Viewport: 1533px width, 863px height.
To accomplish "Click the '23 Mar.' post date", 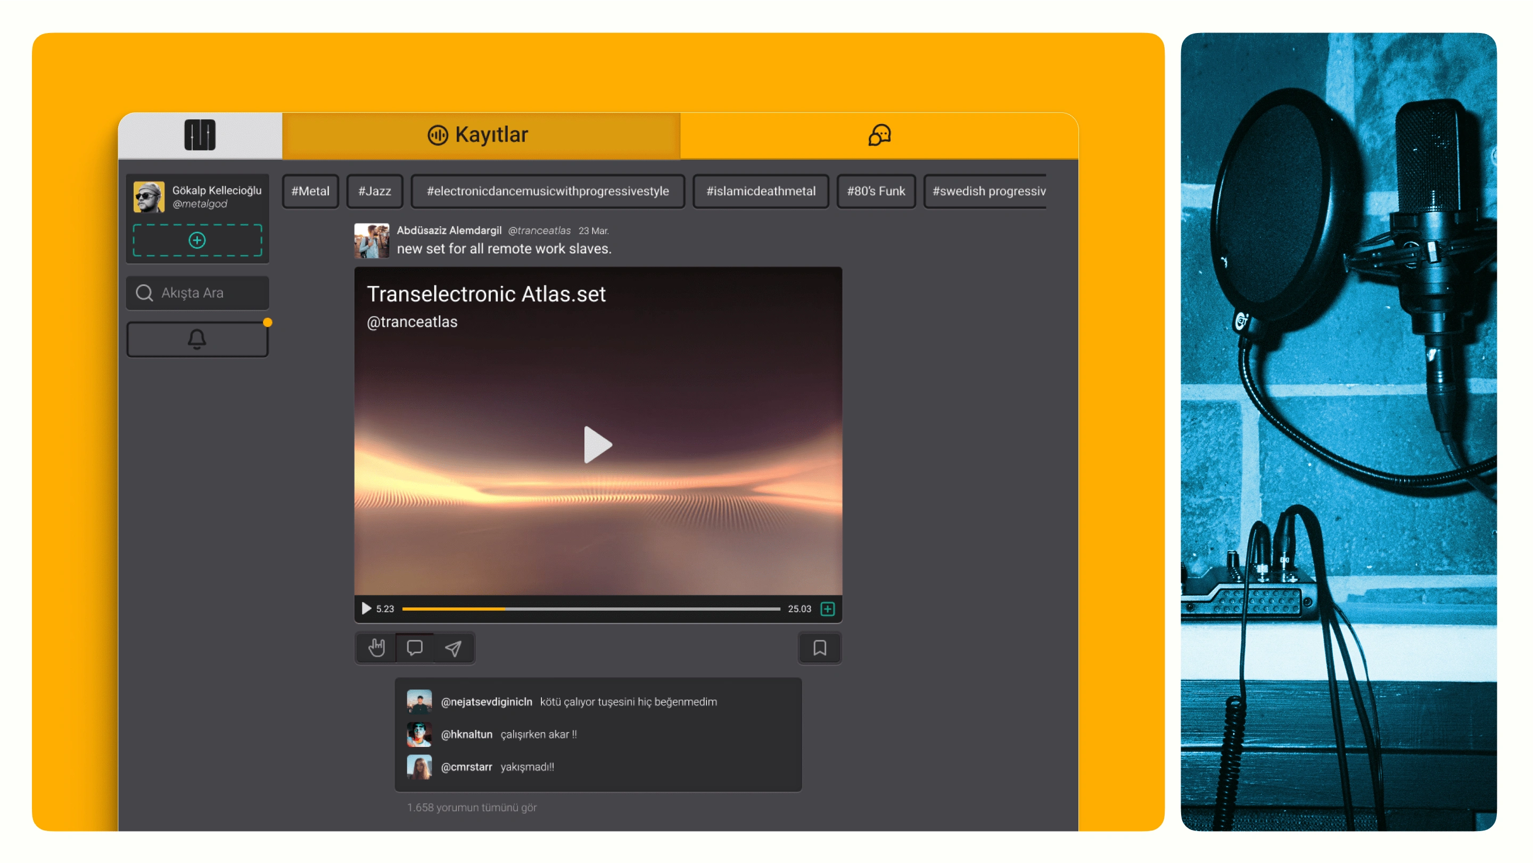I will tap(594, 231).
